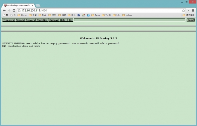Click the 'DNS resolution does not work' line

coord(21,46)
